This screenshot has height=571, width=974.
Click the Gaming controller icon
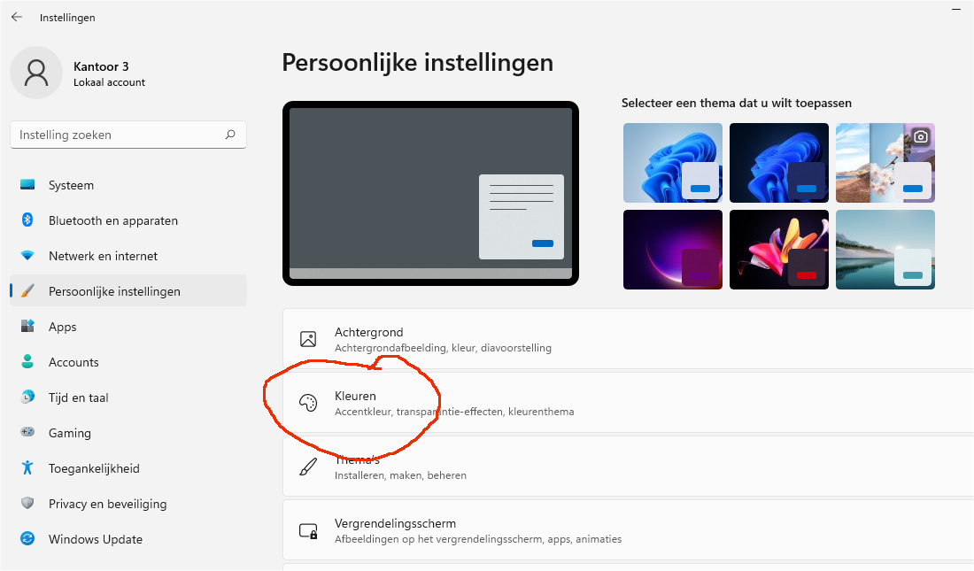(x=27, y=431)
